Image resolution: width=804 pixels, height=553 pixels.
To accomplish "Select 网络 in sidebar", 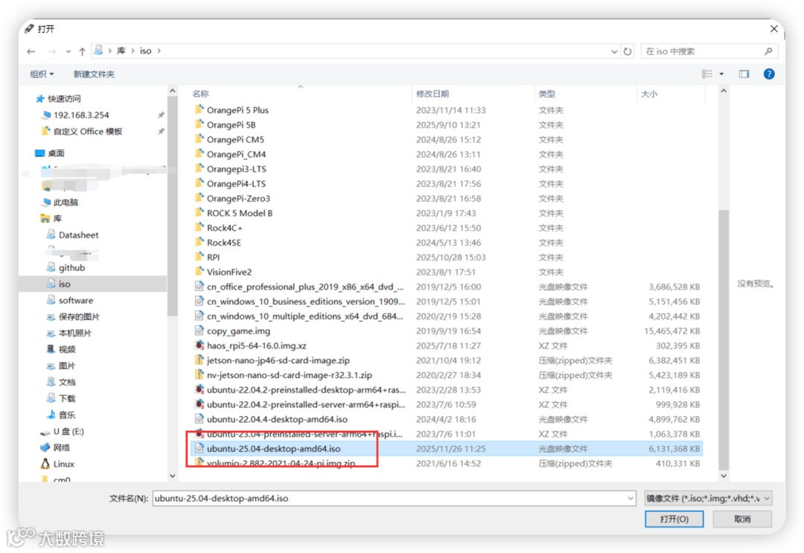I will [x=61, y=448].
